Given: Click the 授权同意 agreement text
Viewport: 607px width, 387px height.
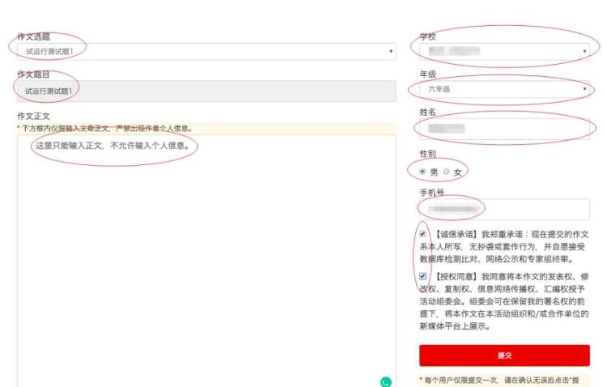Looking at the screenshot, I should tap(504, 301).
